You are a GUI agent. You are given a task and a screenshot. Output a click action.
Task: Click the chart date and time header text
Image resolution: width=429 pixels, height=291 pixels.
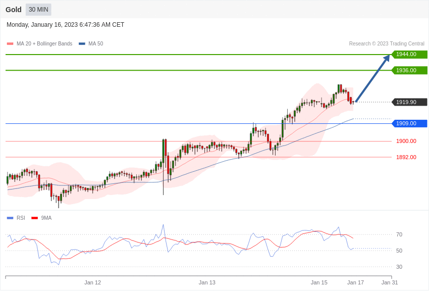point(65,25)
